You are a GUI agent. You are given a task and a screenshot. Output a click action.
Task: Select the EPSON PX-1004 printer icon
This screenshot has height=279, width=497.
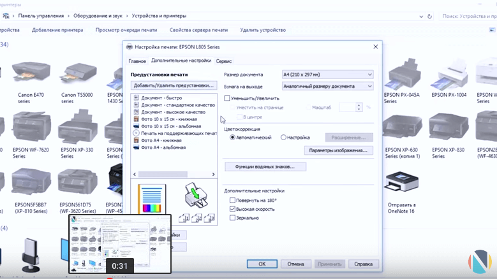(449, 73)
